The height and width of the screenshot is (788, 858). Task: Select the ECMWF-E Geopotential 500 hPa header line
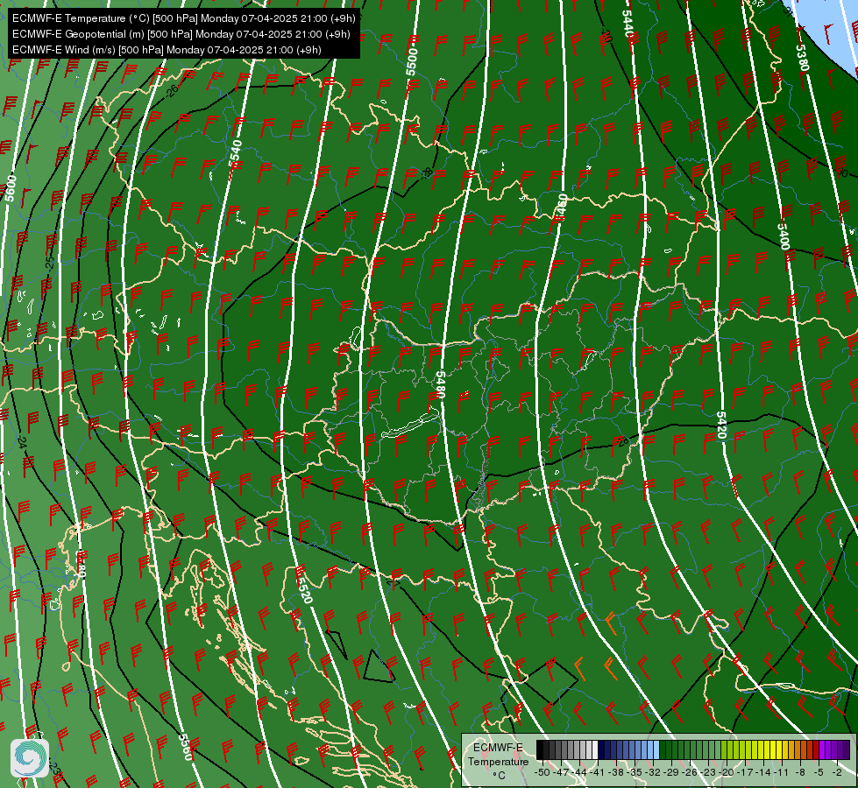pyautogui.click(x=181, y=34)
